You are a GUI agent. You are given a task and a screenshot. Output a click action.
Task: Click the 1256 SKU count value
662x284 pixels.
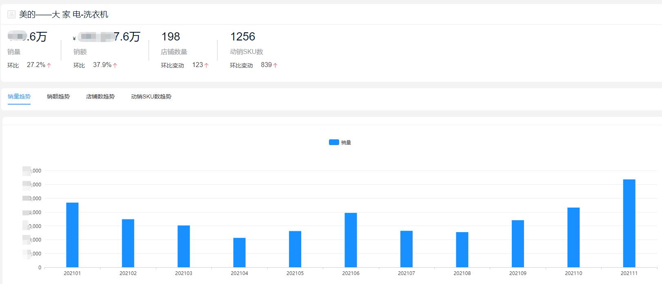click(x=242, y=37)
